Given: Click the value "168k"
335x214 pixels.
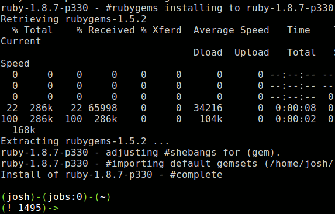Looking at the screenshot, I should pos(24,130).
